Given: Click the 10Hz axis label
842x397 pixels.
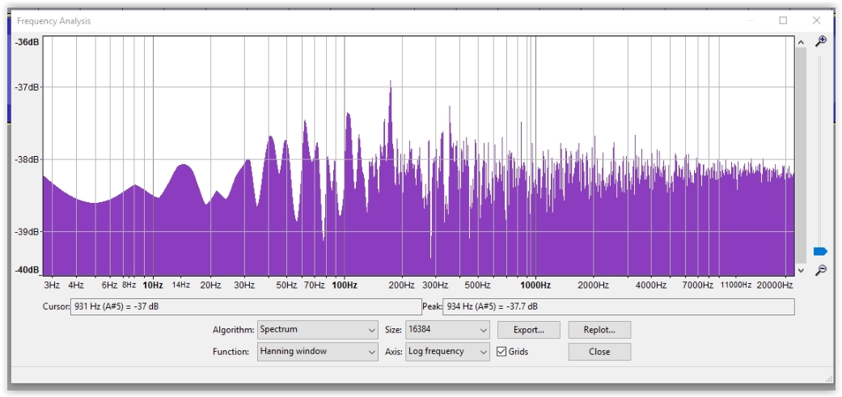Looking at the screenshot, I should click(x=153, y=285).
